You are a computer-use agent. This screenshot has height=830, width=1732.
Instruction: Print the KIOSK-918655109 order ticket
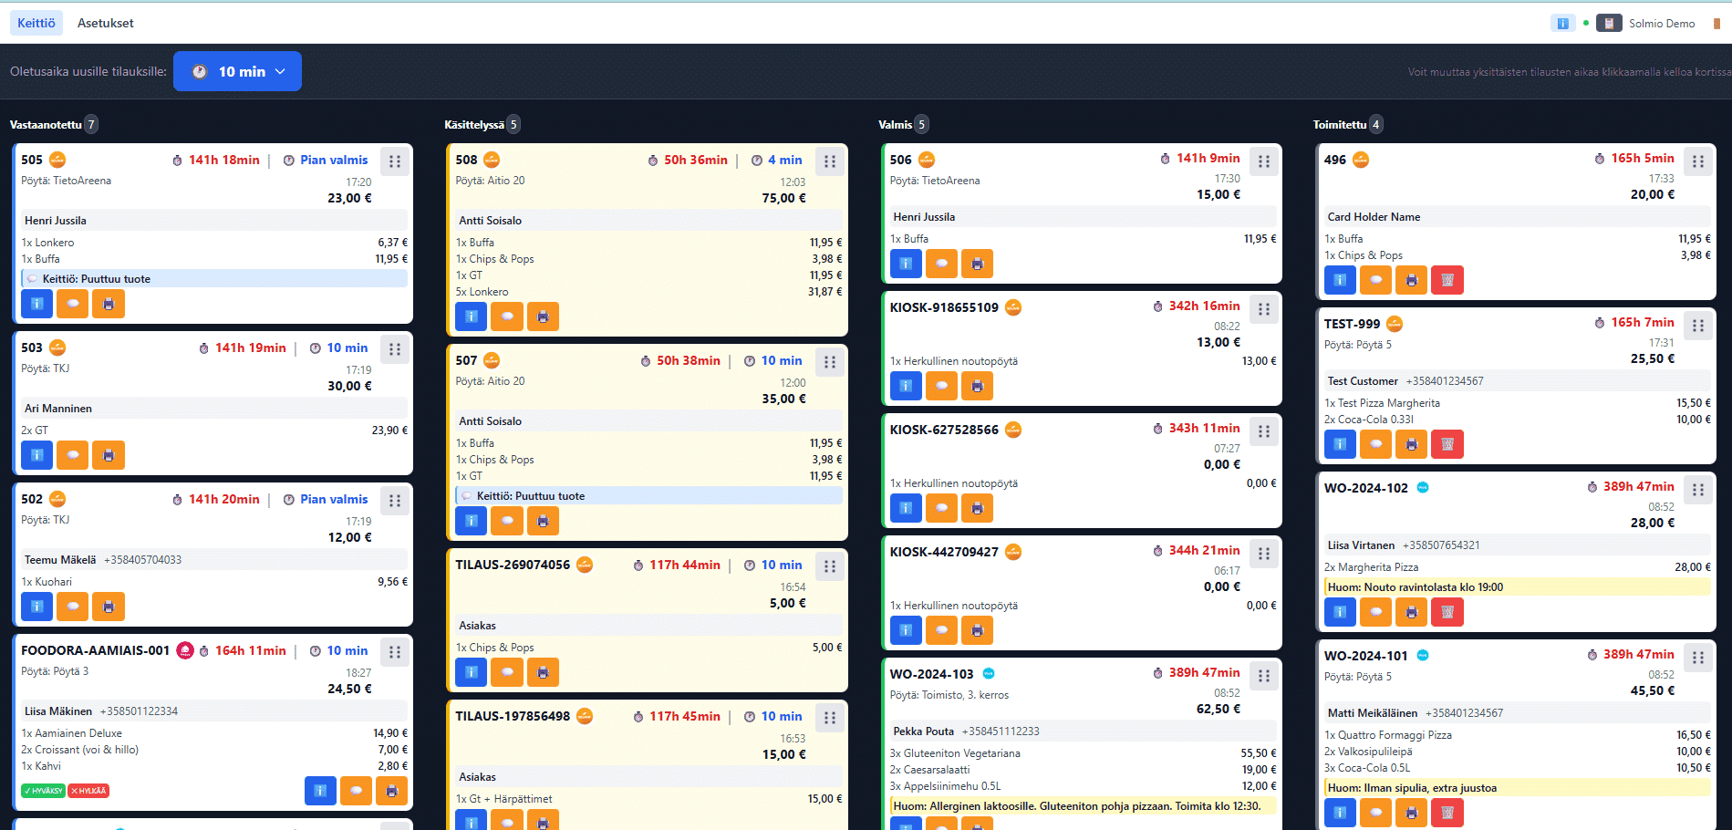point(978,386)
